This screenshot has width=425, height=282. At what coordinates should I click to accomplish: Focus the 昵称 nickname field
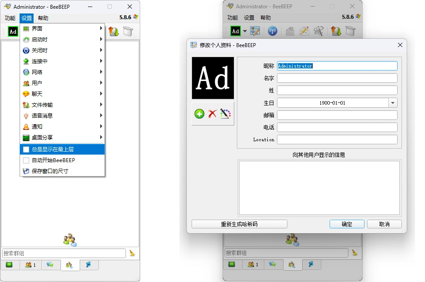[337, 66]
